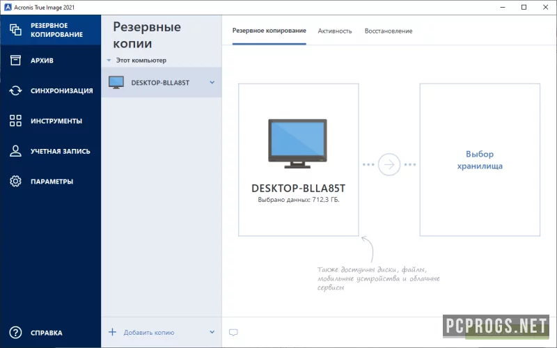The image size is (557, 348).
Task: Collapse the "Этот компьютер" group
Action: [x=109, y=61]
